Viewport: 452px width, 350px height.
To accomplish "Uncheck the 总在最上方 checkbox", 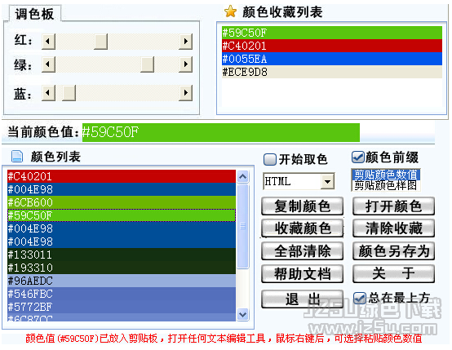I will coord(360,298).
